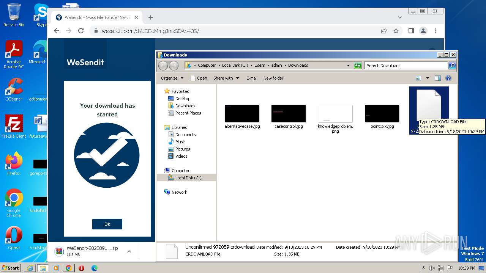Open Pictures library in navigation pane
The height and width of the screenshot is (273, 486).
coord(179,149)
